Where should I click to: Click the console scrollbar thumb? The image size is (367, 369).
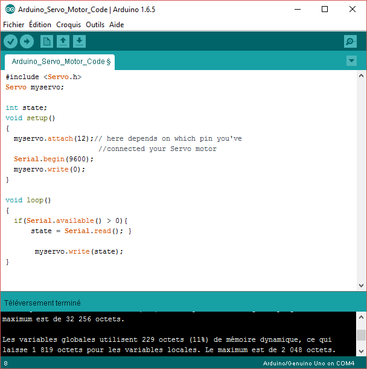(x=362, y=335)
